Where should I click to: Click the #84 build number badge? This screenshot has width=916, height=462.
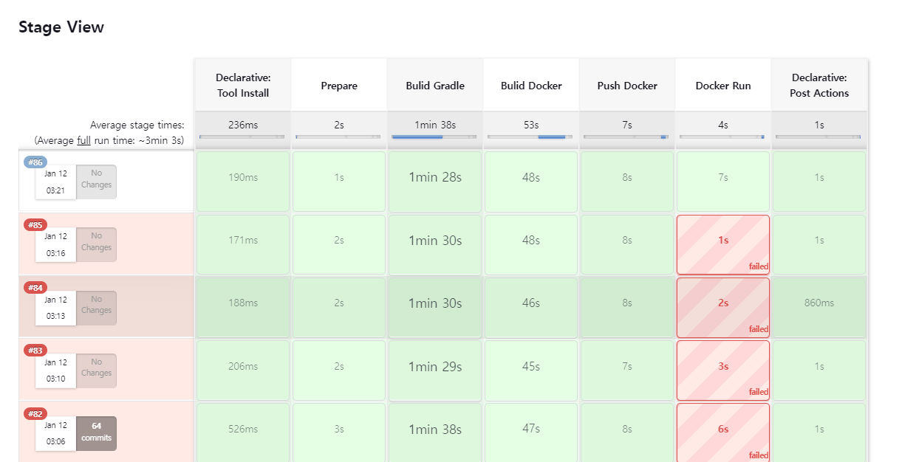pyautogui.click(x=35, y=288)
